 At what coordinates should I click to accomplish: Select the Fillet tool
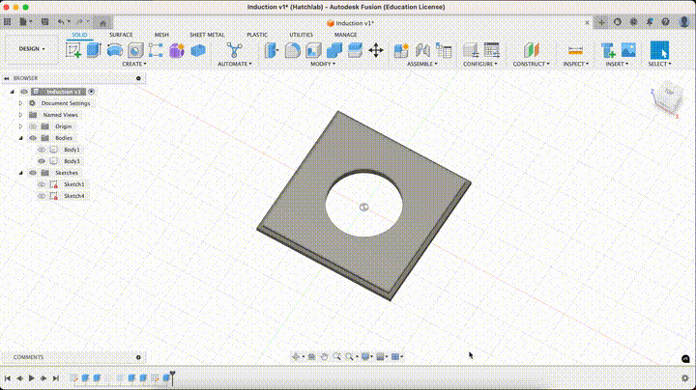[x=293, y=50]
